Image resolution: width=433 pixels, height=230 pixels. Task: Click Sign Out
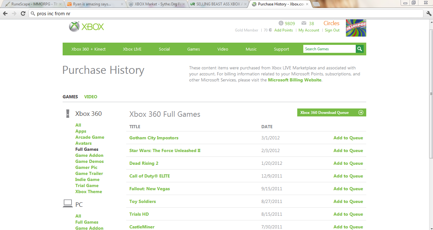click(332, 30)
